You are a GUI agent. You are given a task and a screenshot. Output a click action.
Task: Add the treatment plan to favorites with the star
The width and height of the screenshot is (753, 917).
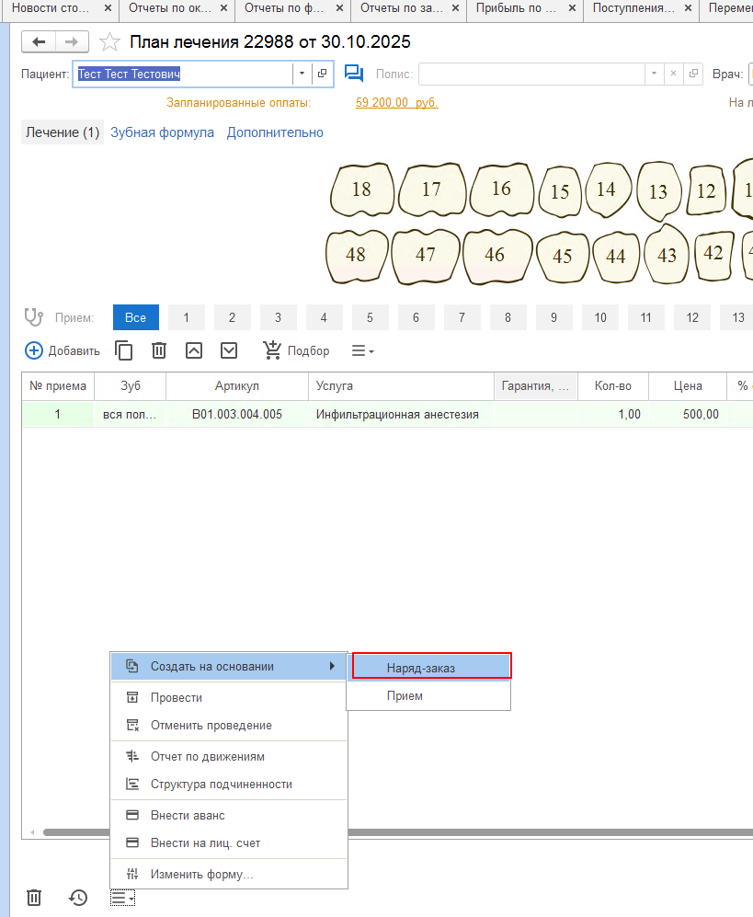(x=109, y=42)
